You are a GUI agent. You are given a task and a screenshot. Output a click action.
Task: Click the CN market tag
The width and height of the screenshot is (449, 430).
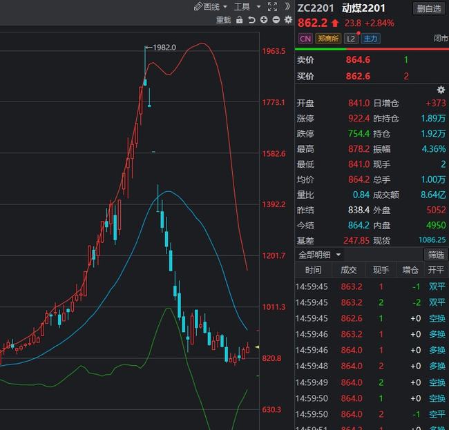[x=305, y=39]
